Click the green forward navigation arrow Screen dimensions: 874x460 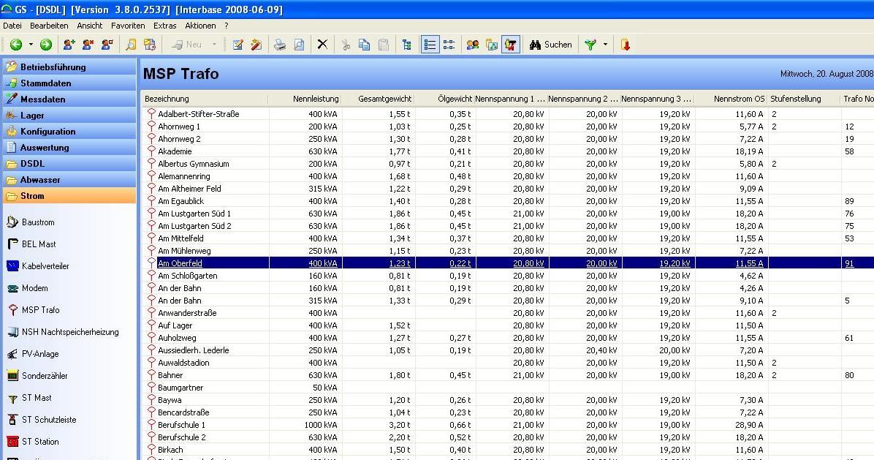click(x=46, y=45)
